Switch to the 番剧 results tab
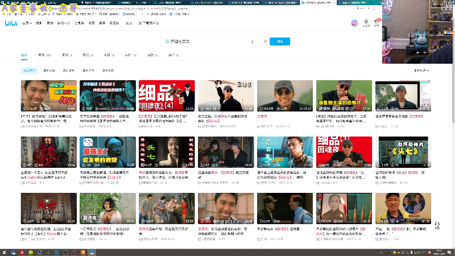The image size is (455, 256). pos(67,55)
